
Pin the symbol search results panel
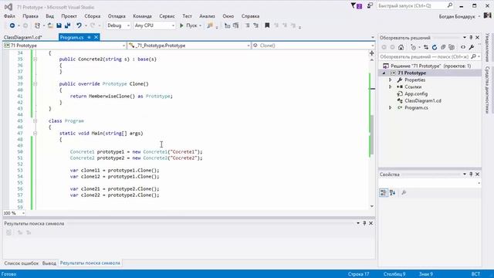tap(364, 223)
